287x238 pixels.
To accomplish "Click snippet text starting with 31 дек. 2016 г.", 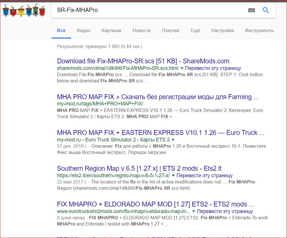I will tap(161, 149).
